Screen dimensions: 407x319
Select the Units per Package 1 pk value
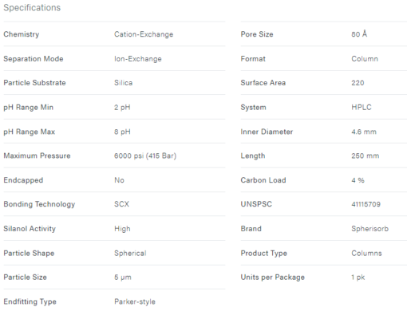tap(358, 278)
